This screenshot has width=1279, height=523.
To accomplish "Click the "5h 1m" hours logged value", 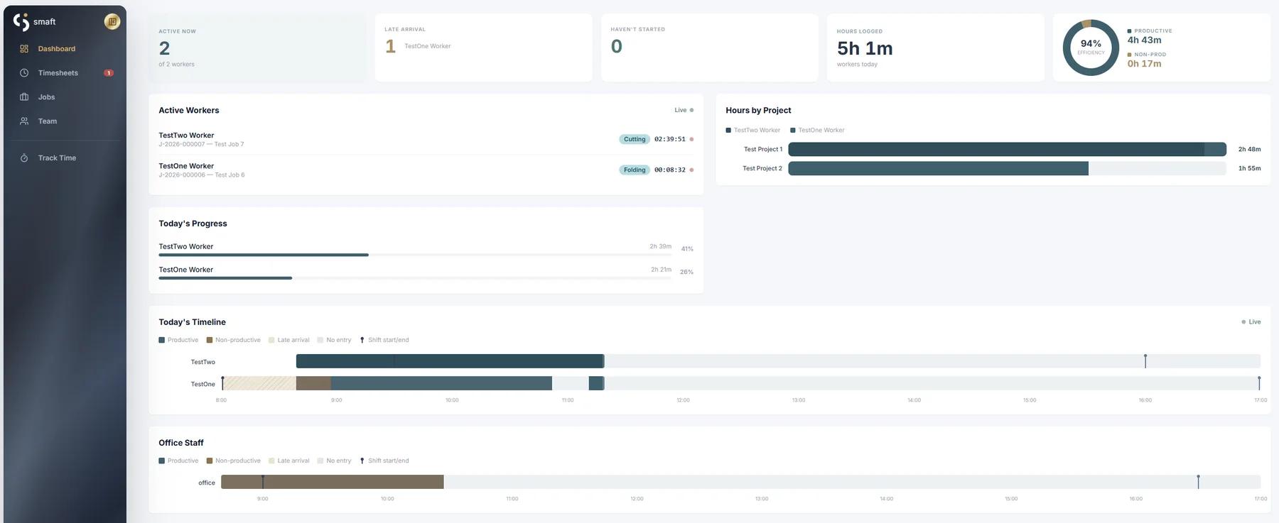I will point(865,48).
